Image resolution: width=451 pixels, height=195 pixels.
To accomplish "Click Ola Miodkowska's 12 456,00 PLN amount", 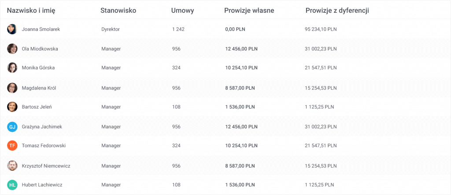I will pyautogui.click(x=241, y=49).
